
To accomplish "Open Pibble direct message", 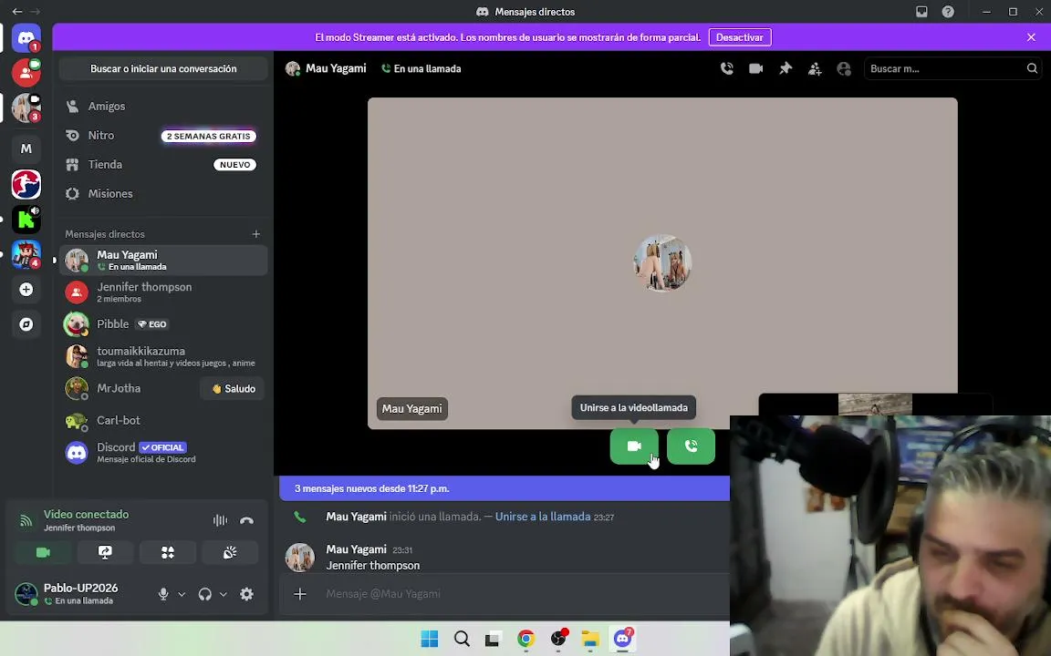I will coord(163,324).
